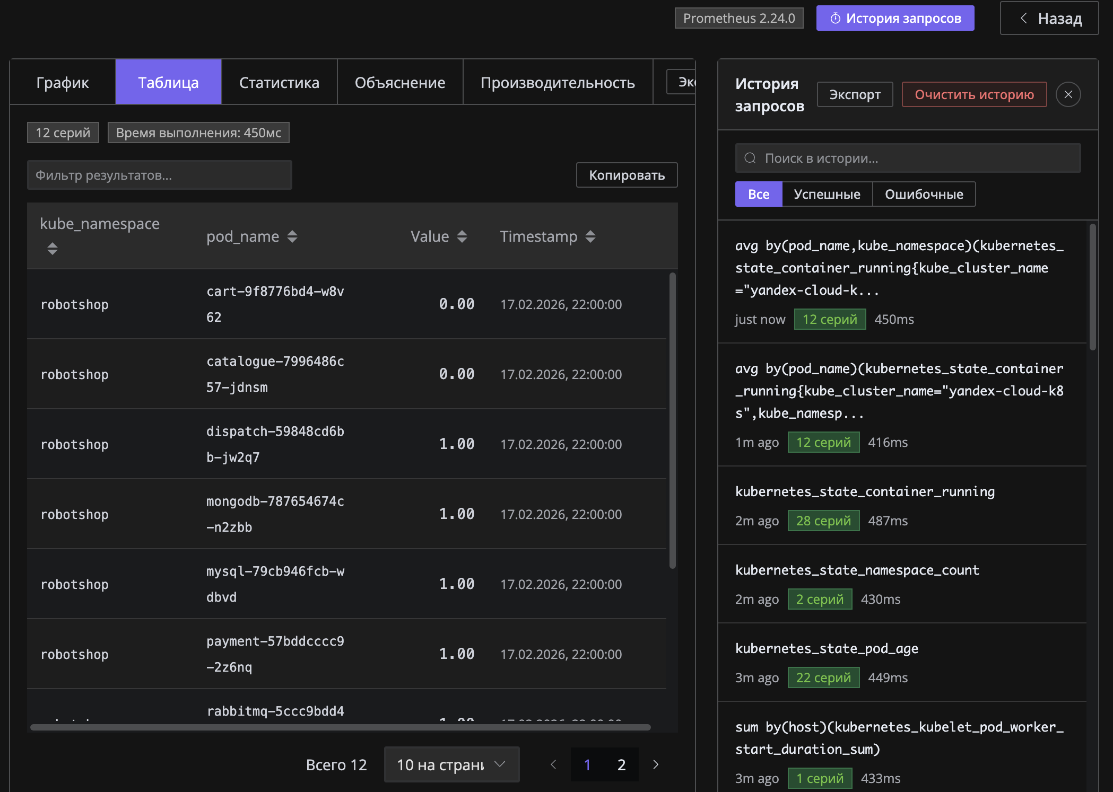
Task: Focus the Поиск в истории search field
Action: [x=907, y=158]
